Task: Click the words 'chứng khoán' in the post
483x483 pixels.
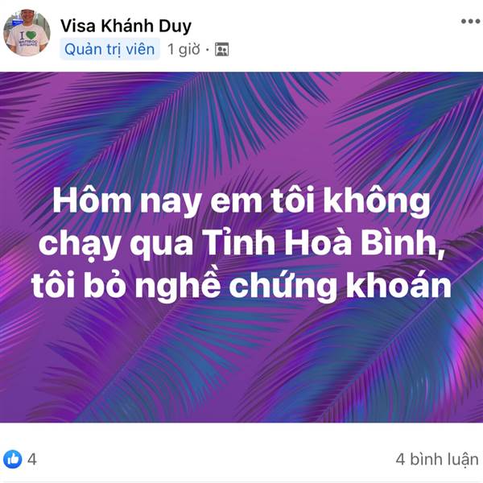Action: 340,285
